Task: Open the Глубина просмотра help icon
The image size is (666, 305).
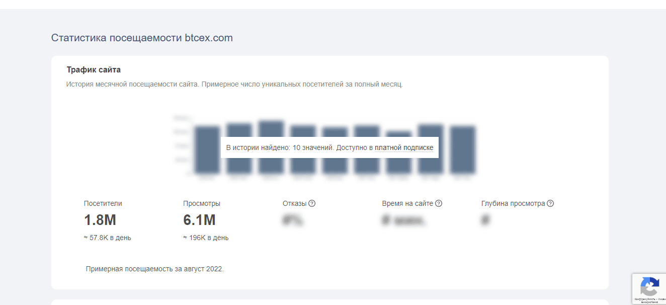Action: point(550,203)
